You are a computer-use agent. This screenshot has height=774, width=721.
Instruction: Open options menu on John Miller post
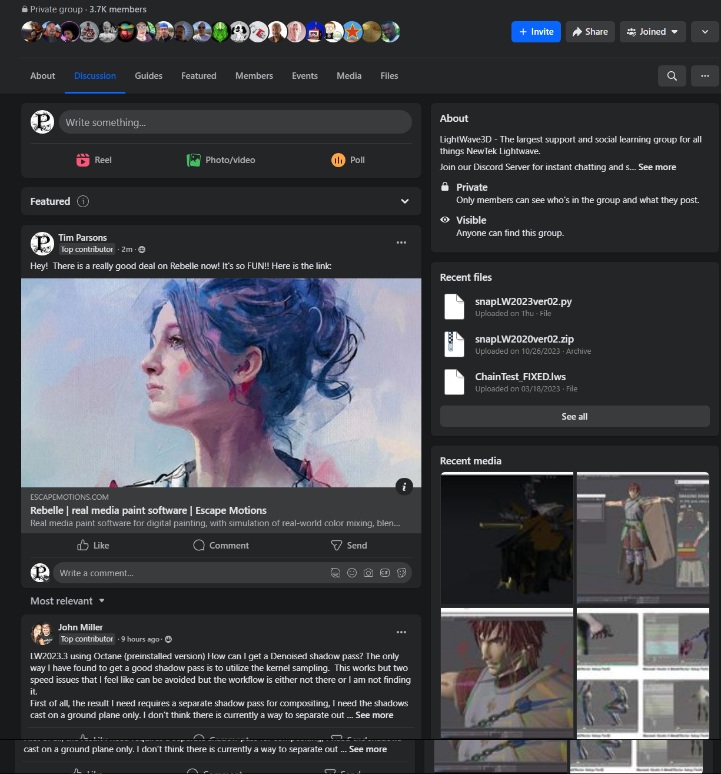coord(401,632)
